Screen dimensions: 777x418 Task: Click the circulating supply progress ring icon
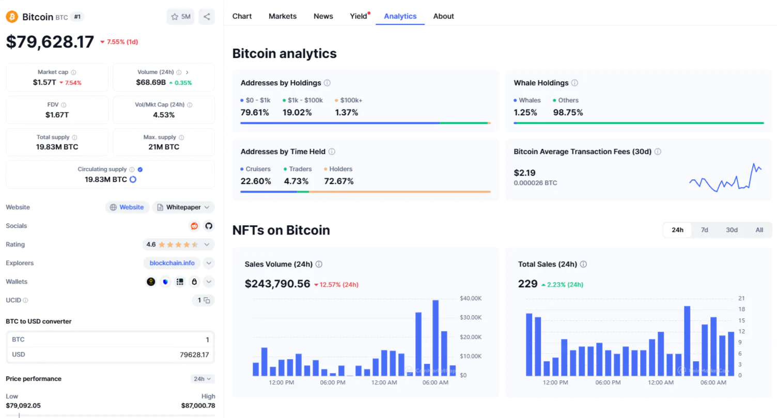(x=133, y=179)
